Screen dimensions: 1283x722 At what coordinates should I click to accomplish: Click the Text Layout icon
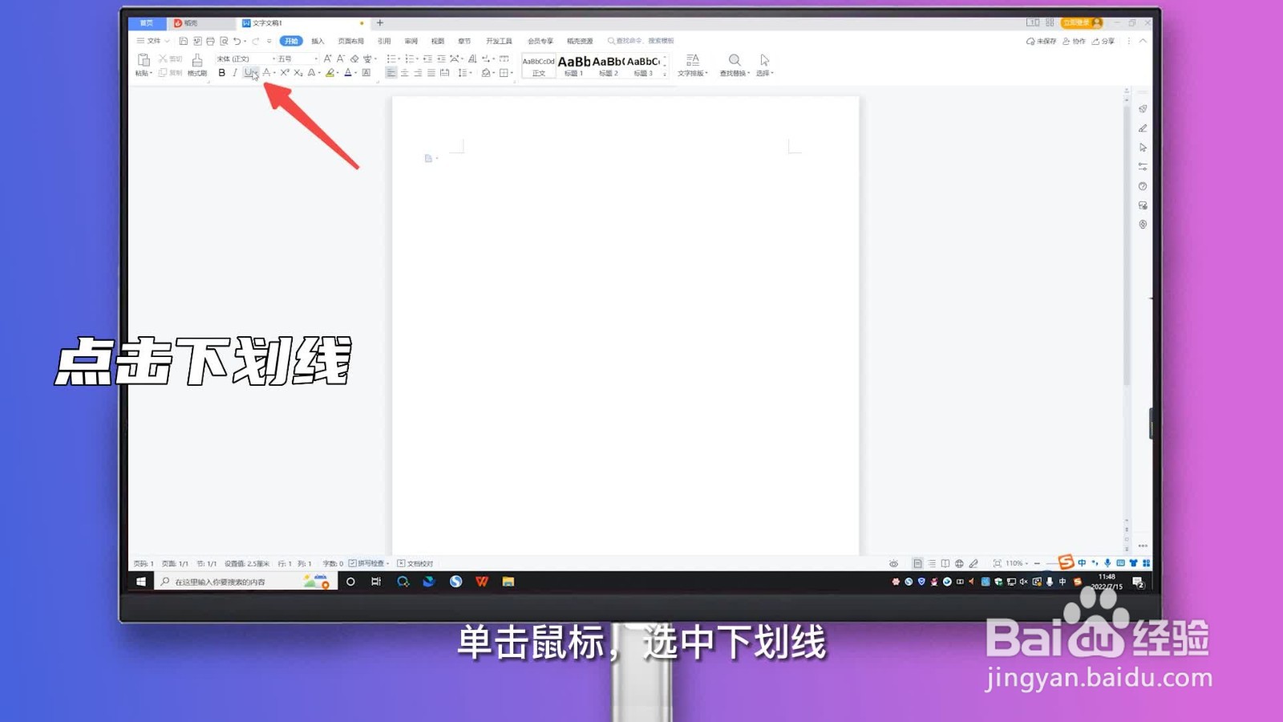point(693,60)
